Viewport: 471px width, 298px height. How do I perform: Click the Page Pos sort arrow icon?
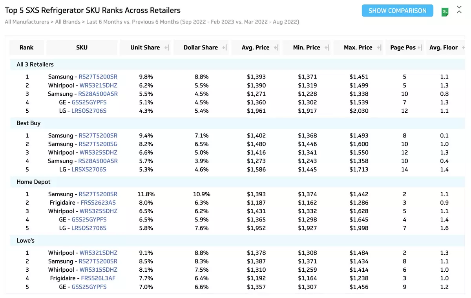[420, 48]
